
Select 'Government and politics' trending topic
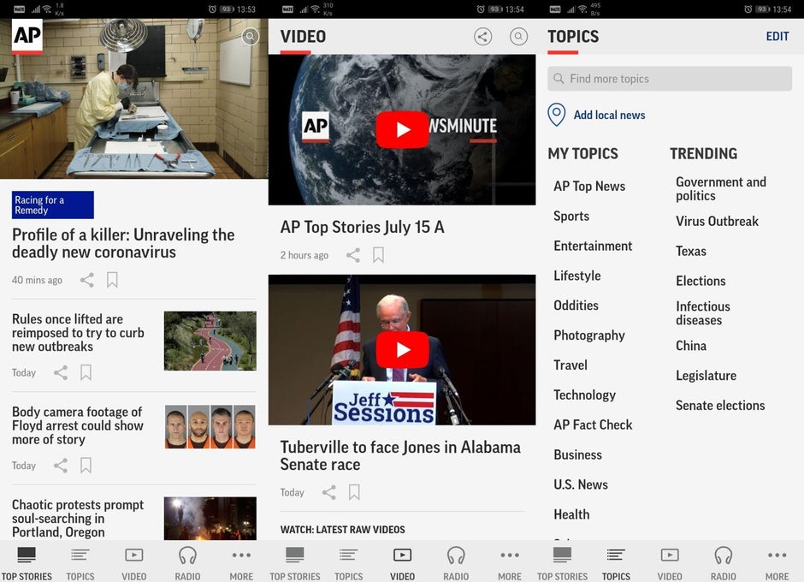point(721,189)
